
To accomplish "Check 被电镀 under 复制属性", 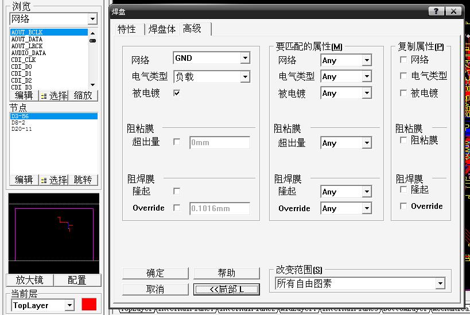I will point(403,93).
